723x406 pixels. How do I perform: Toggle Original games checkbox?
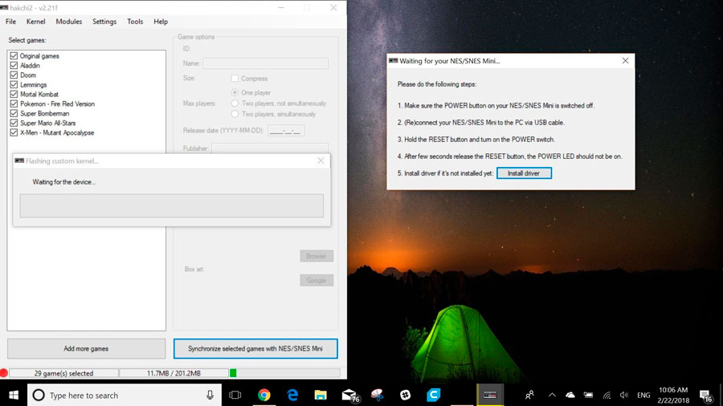tap(14, 55)
